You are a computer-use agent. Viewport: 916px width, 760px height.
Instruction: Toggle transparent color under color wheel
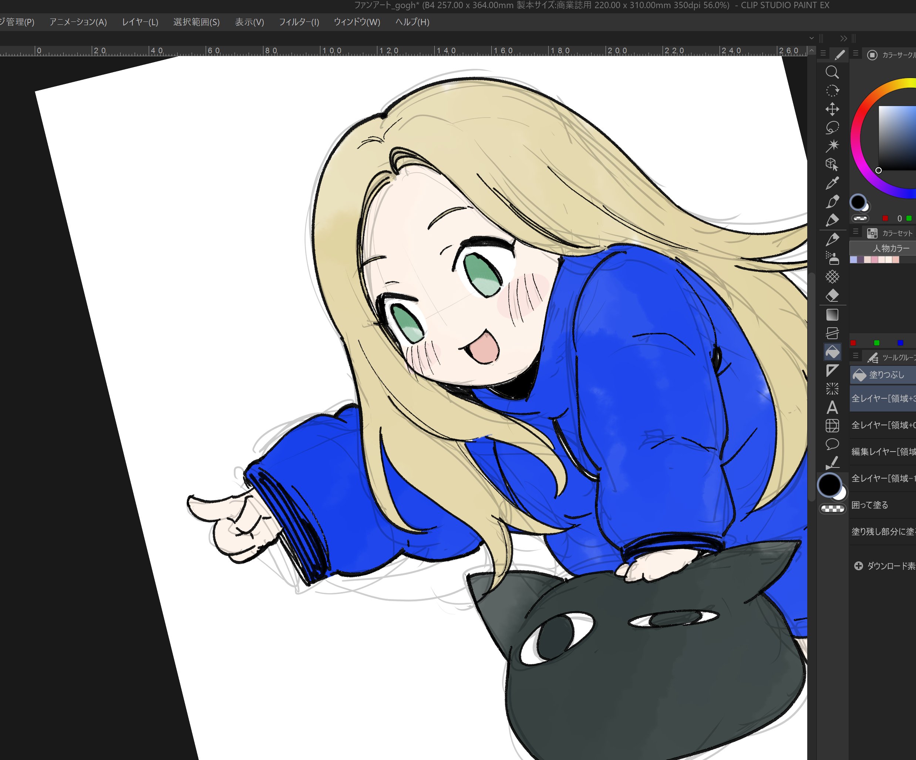[x=860, y=218]
